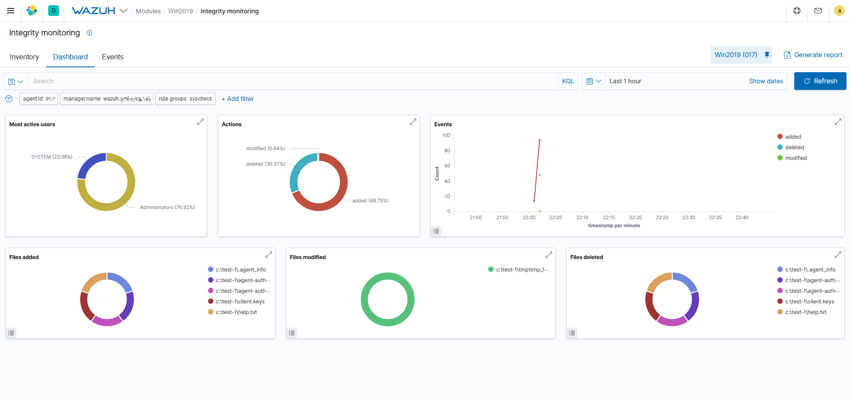850x399 pixels.
Task: Click the Refresh button
Action: (x=820, y=81)
